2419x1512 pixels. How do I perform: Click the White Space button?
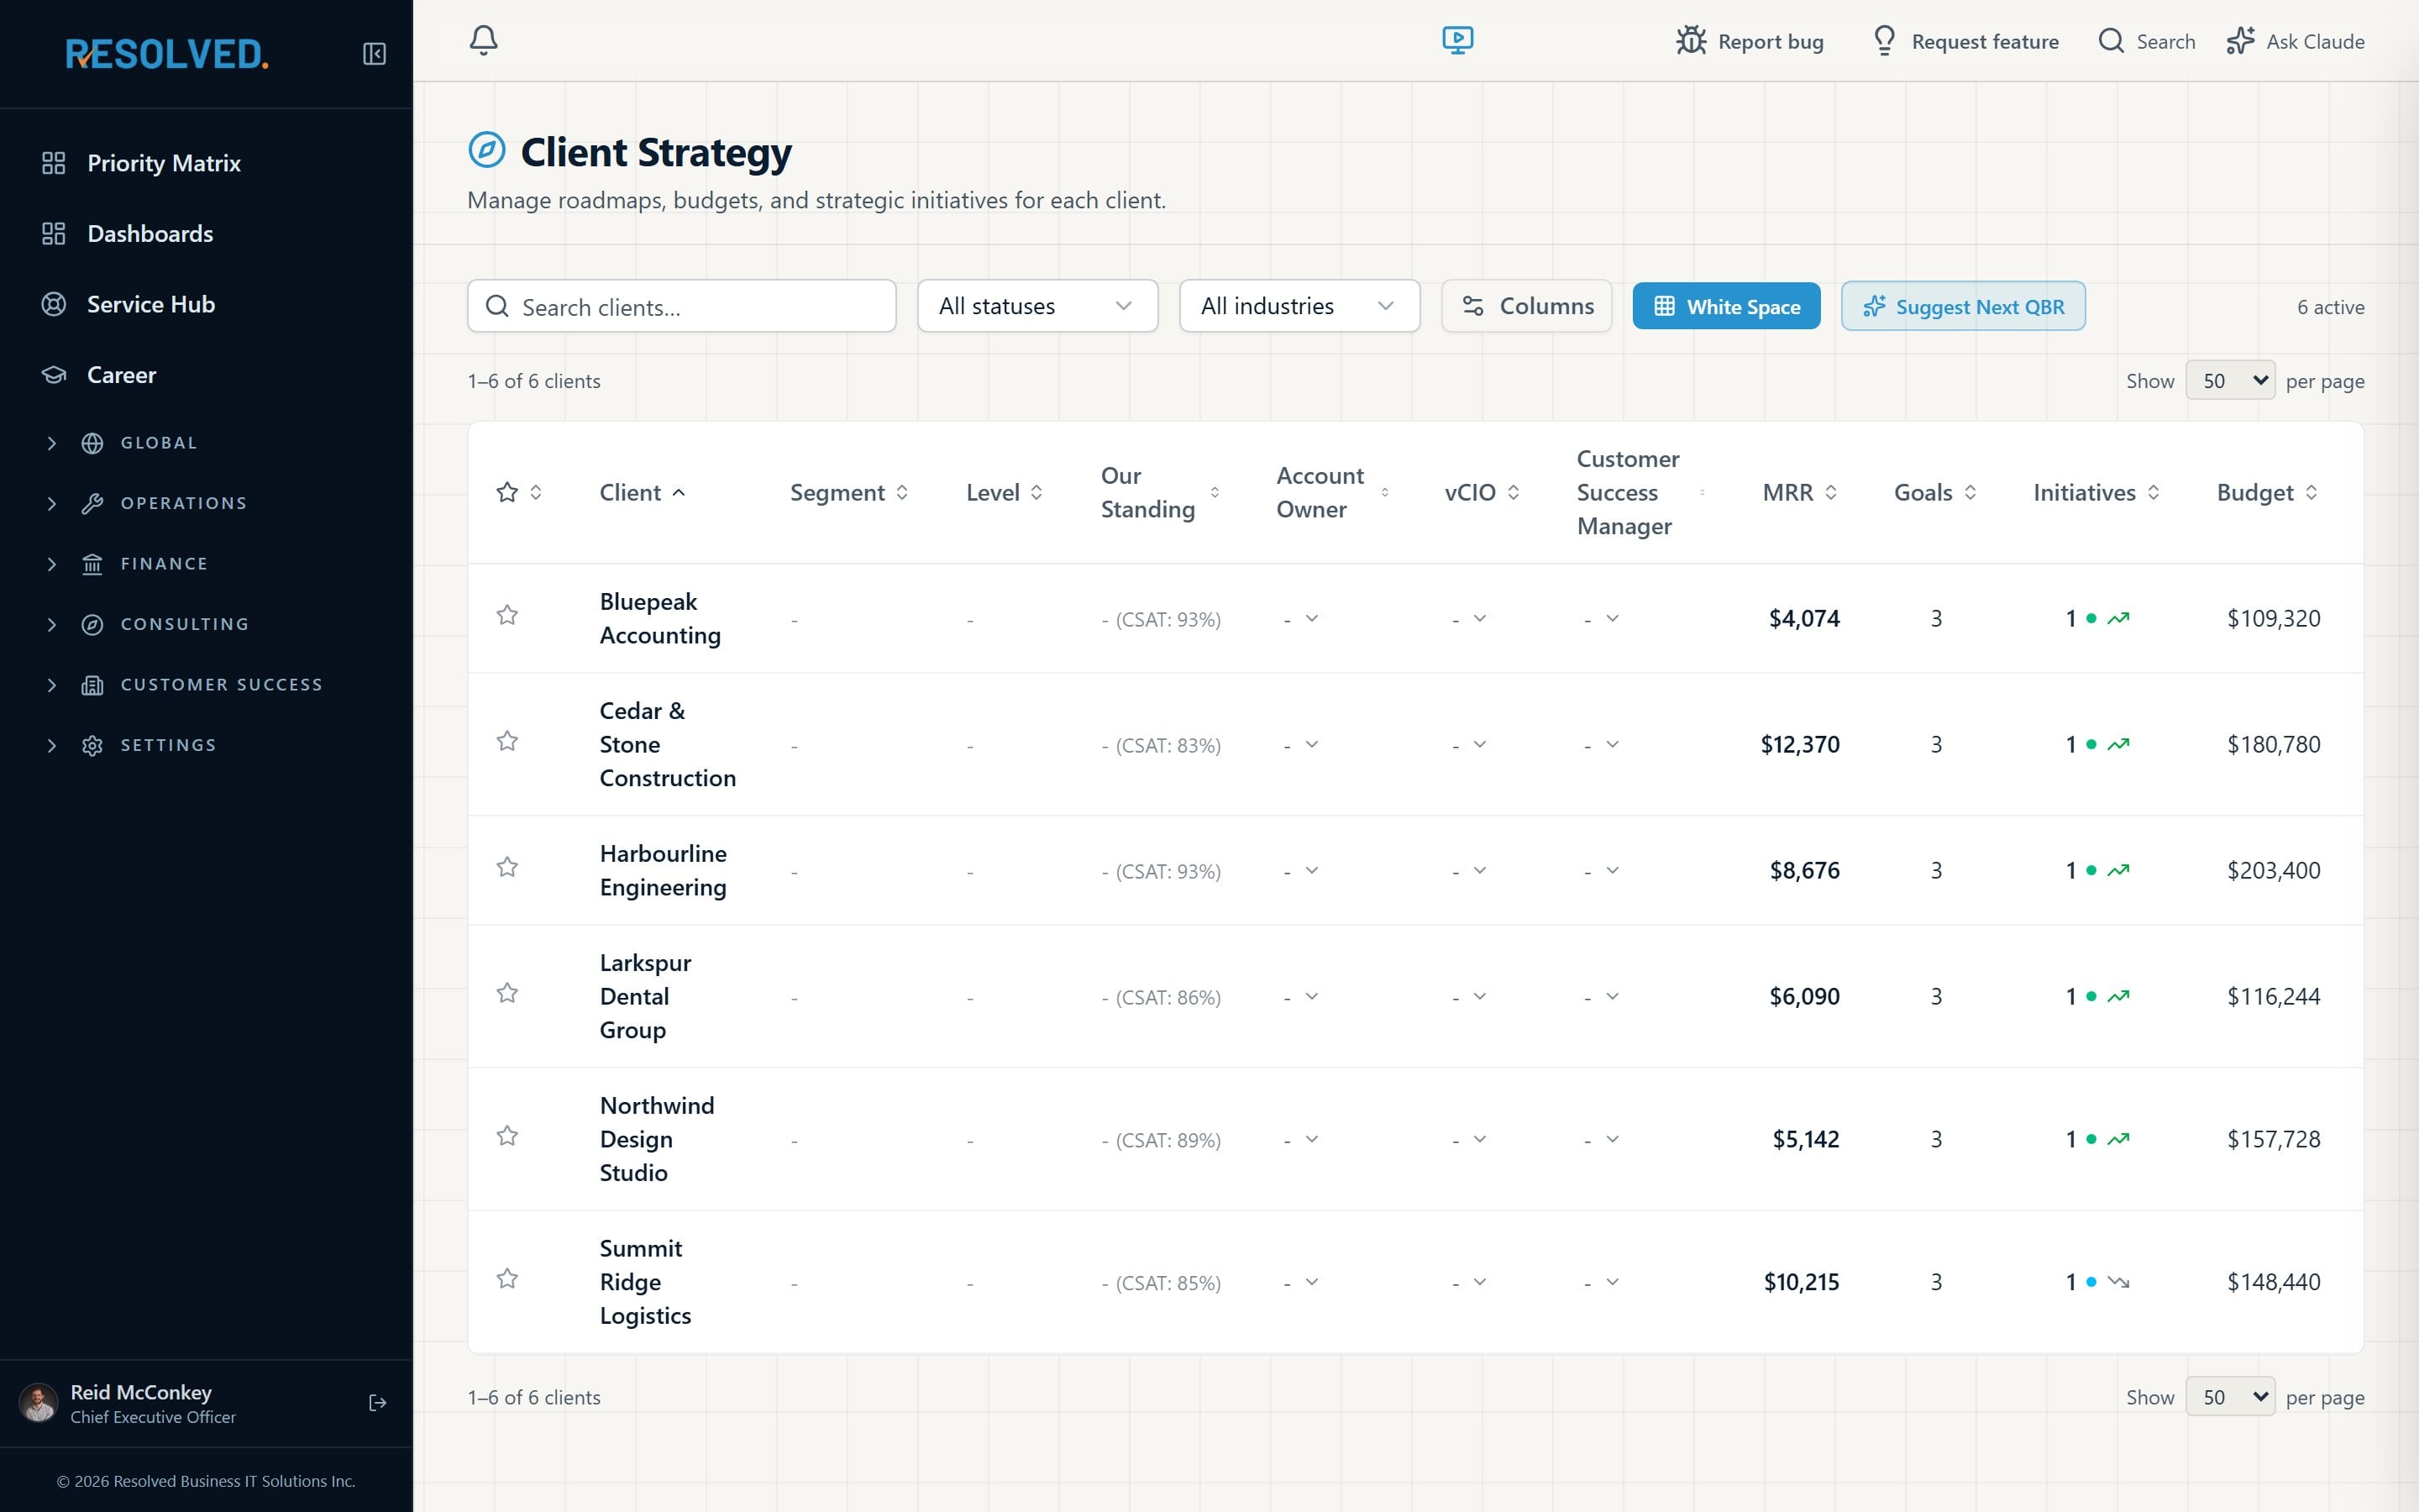(1726, 306)
